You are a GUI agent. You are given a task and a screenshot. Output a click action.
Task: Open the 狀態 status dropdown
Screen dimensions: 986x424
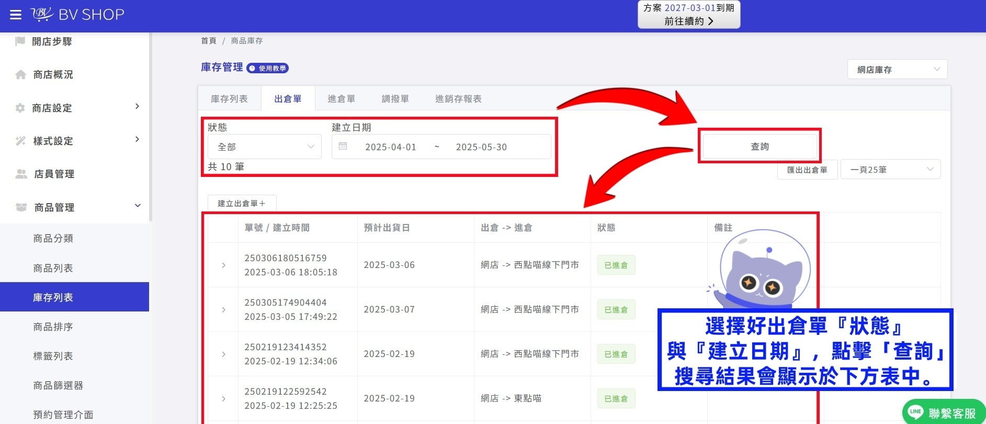pyautogui.click(x=265, y=147)
